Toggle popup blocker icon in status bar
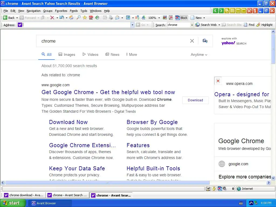The height and width of the screenshot is (207, 276). pyautogui.click(x=219, y=189)
